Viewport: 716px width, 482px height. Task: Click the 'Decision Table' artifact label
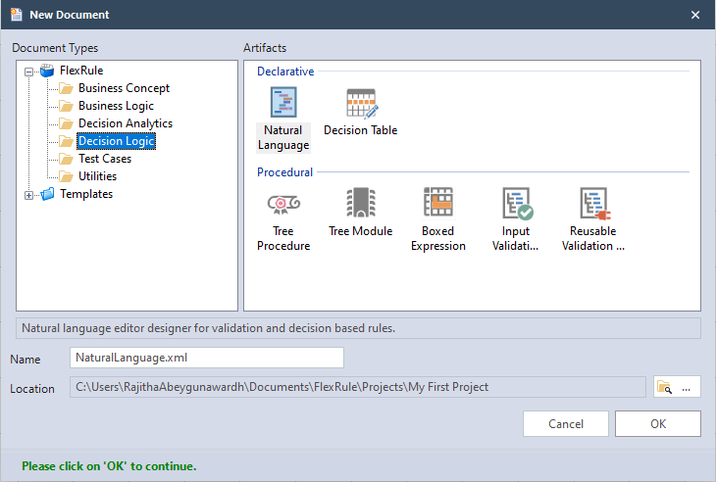(x=361, y=130)
